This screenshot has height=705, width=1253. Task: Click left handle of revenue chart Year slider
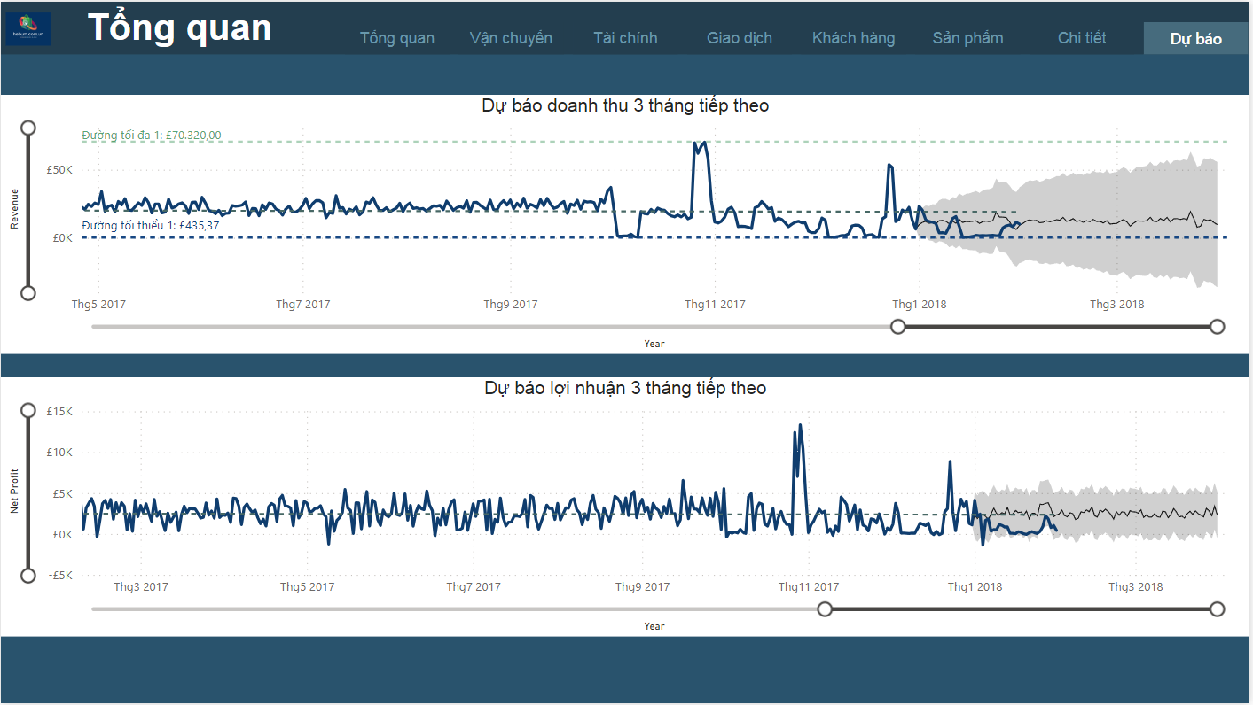[x=898, y=327]
